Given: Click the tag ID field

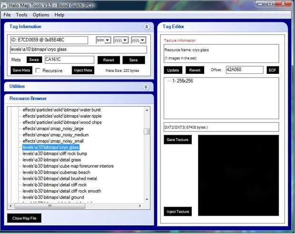Looking at the screenshot, I should click(49, 40).
